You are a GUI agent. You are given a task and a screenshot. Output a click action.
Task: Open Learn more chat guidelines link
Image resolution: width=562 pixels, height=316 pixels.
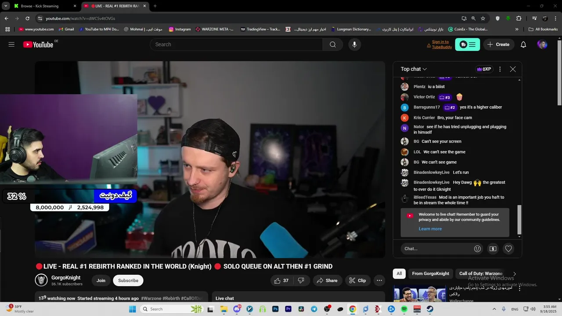click(430, 229)
